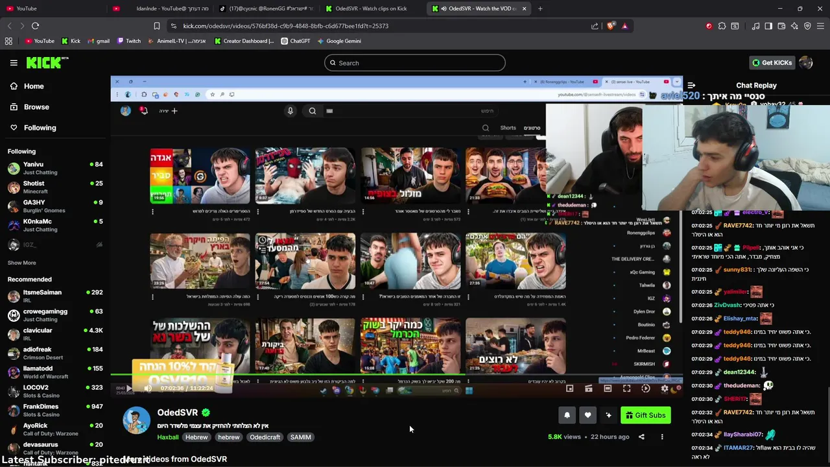Open a new browser tab

[x=540, y=8]
